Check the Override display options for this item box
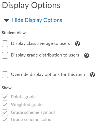The height and width of the screenshot is (126, 103). click(5, 75)
